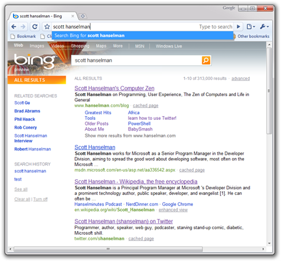Open Scott Hanselman's Computer Zen result
Screen dimensions: 281x261
click(x=114, y=88)
